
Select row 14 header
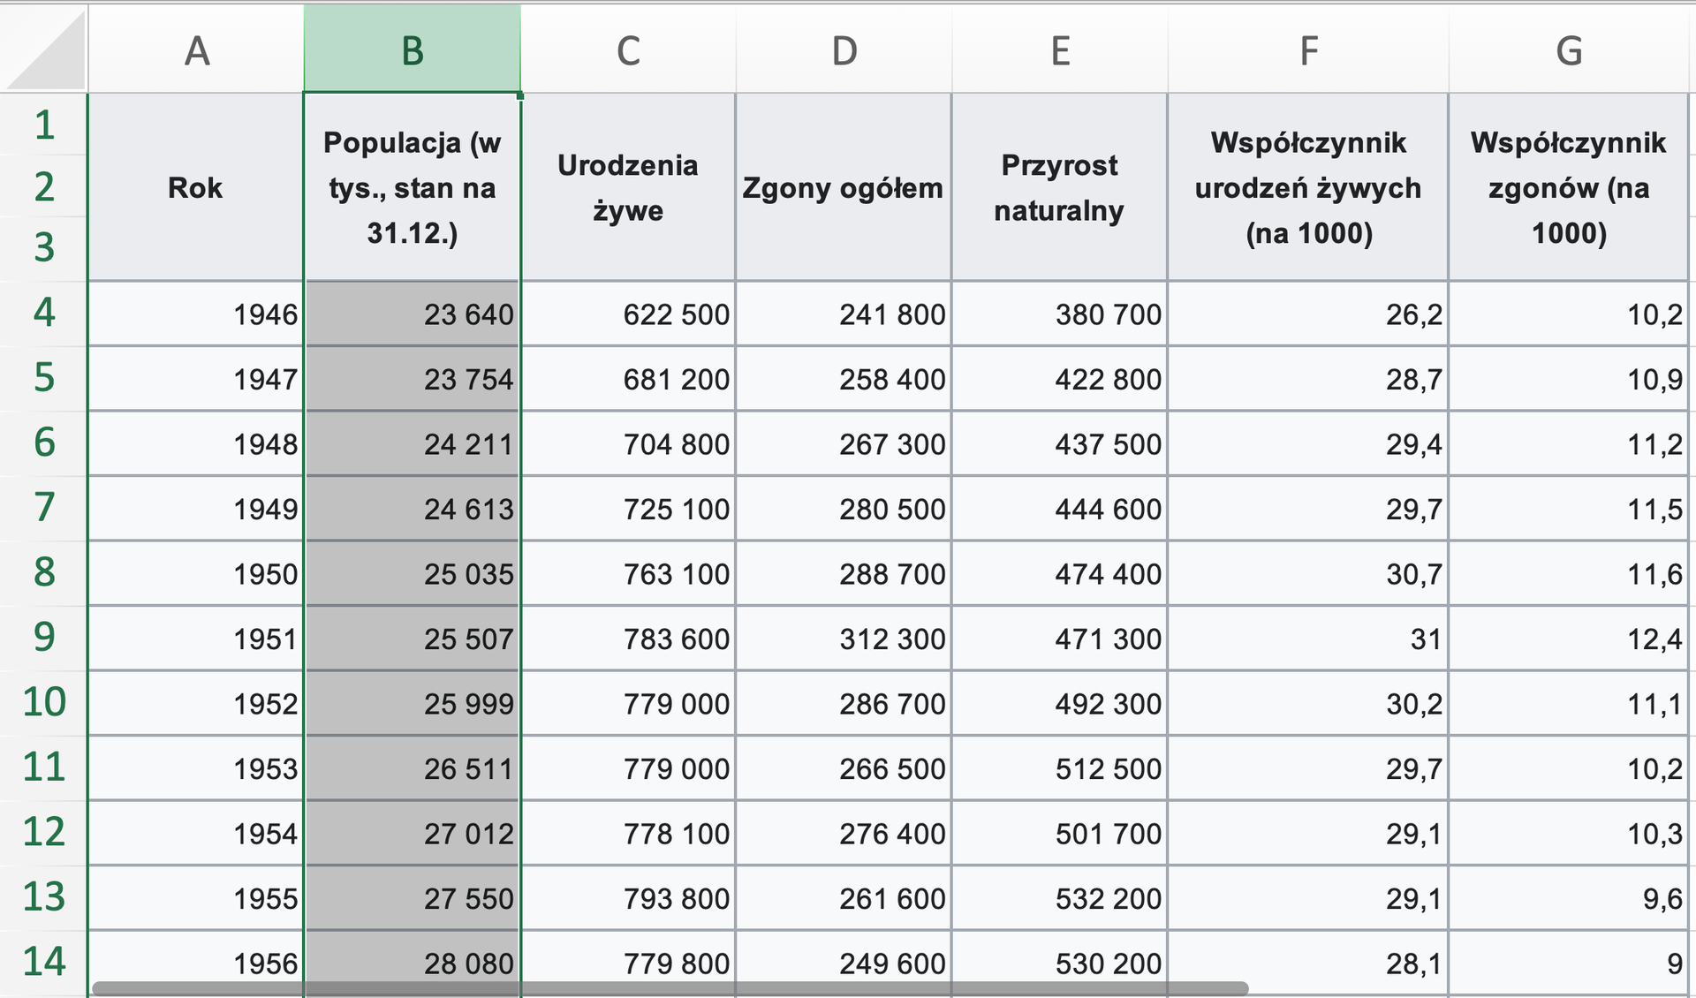pos(43,963)
